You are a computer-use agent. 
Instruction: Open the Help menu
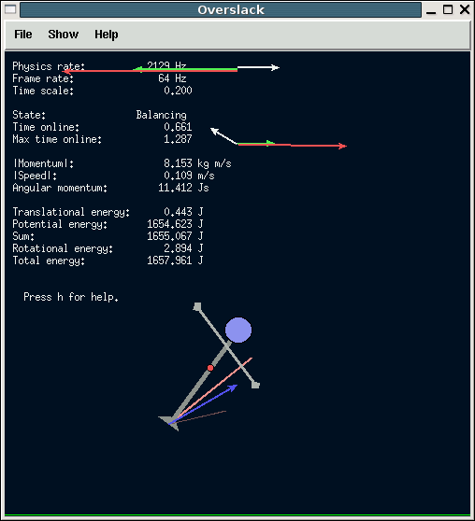coord(107,35)
